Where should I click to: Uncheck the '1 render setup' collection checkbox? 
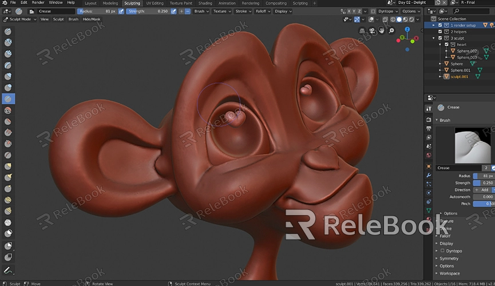[x=440, y=25]
